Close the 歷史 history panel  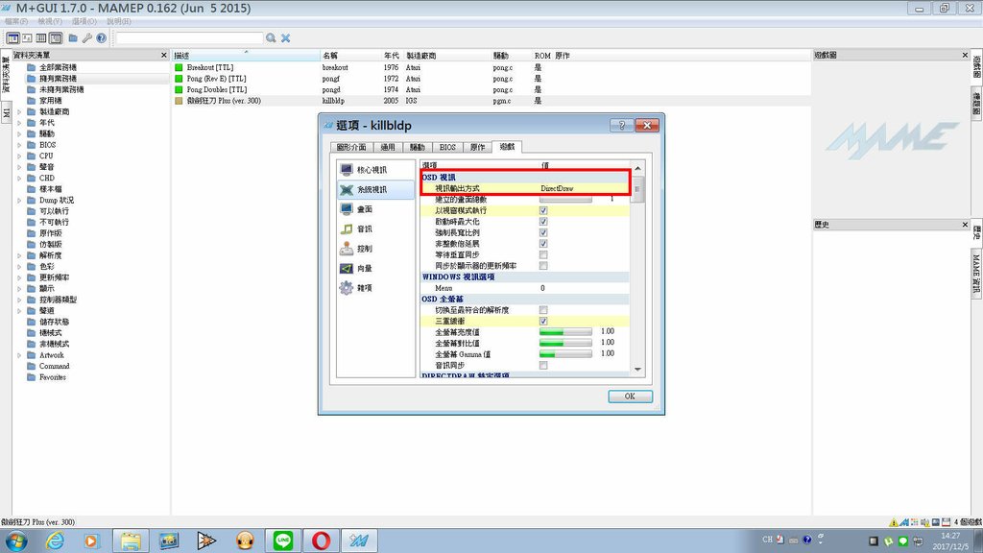965,225
